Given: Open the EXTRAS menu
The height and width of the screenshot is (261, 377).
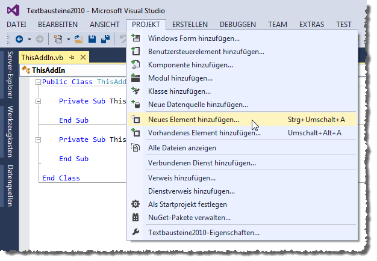Looking at the screenshot, I should click(x=311, y=25).
